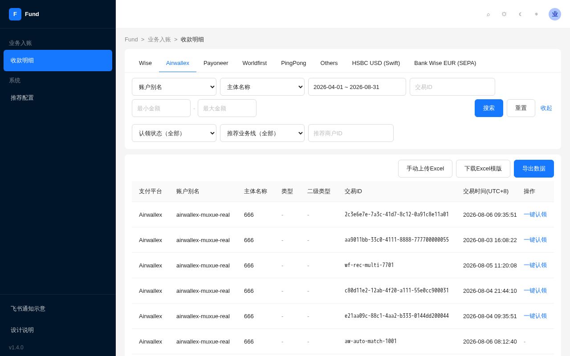This screenshot has height=356, width=570.
Task: Switch to light mode via sun icon
Action: pyautogui.click(x=504, y=14)
